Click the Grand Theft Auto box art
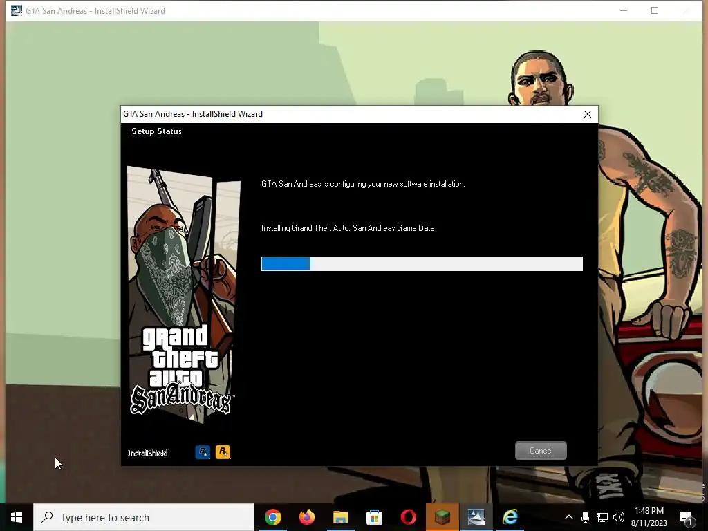The height and width of the screenshot is (531, 708). (183, 294)
